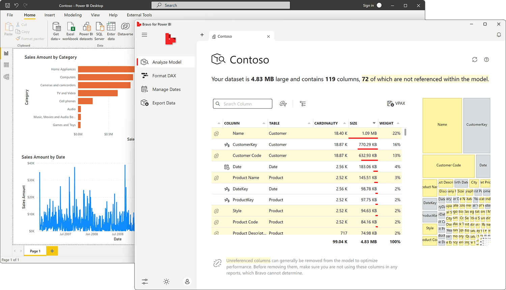Add a new page in Power BI
Screen dimensions: 506x290
(x=52, y=251)
